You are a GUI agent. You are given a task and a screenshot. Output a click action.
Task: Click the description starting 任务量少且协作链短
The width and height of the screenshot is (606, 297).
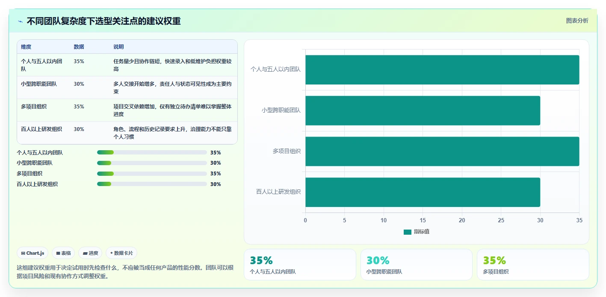point(173,65)
